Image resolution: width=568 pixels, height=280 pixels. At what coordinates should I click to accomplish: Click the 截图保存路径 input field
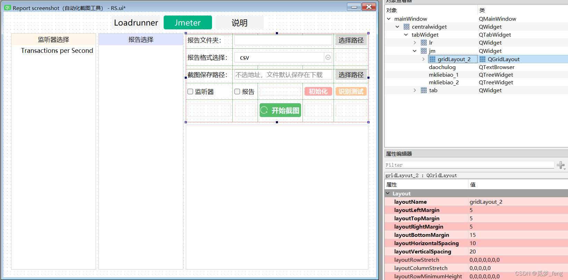pos(283,75)
